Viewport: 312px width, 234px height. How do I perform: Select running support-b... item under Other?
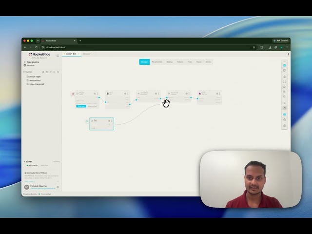coord(38,166)
